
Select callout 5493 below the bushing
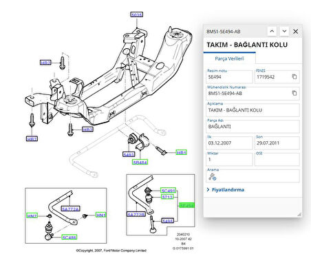[x=129, y=154]
